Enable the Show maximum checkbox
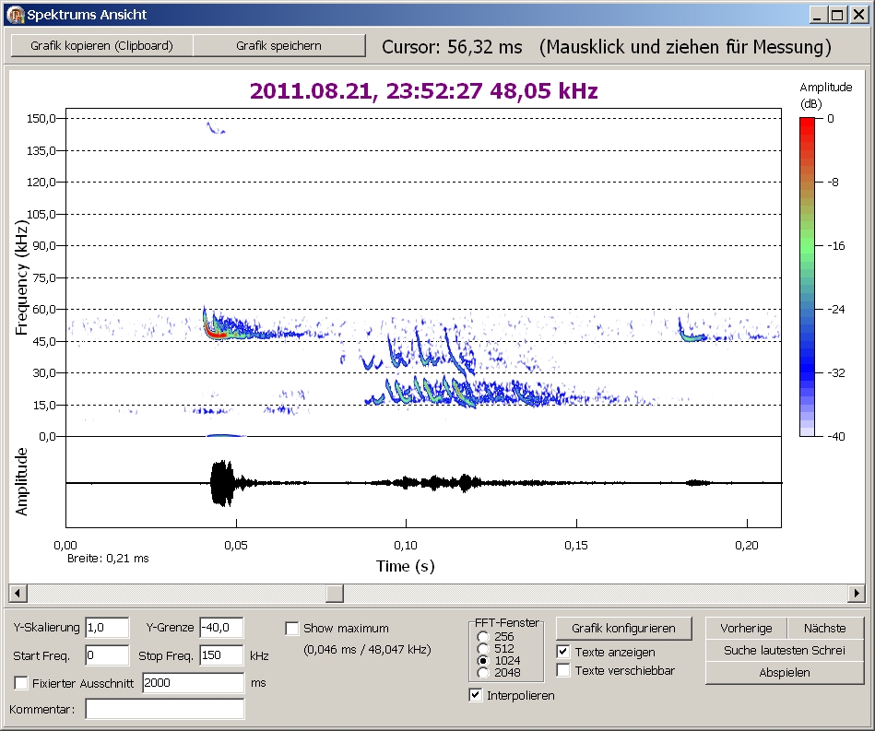Image resolution: width=875 pixels, height=731 pixels. 292,629
